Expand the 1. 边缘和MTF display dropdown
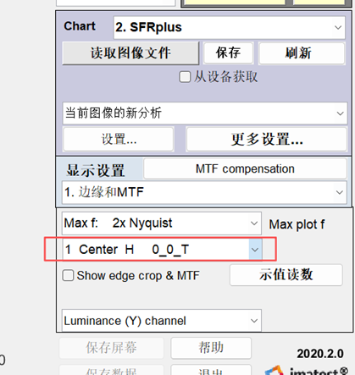This screenshot has width=355, height=375. (x=204, y=192)
